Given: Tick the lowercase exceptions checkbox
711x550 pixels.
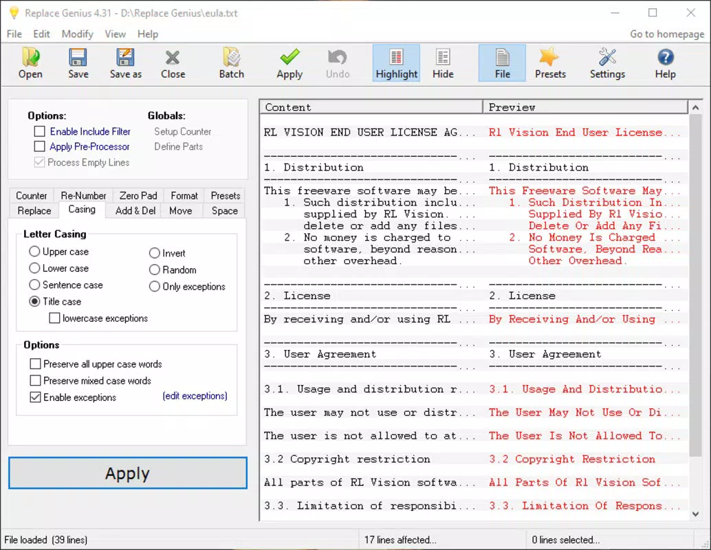Looking at the screenshot, I should (54, 318).
